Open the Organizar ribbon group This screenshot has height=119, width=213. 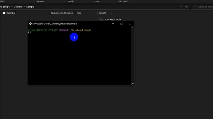click(40, 1)
